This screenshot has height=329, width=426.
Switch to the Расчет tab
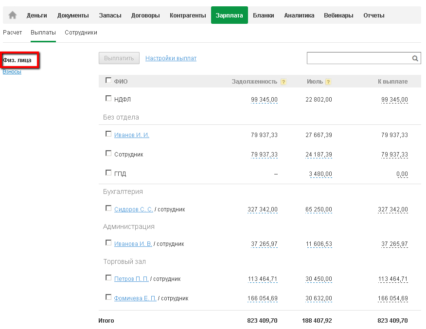(12, 33)
